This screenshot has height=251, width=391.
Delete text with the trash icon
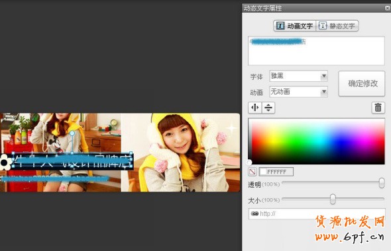(x=378, y=108)
